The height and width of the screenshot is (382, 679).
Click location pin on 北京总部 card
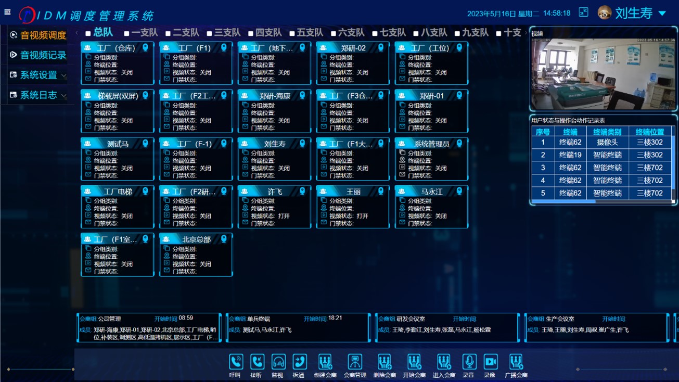224,239
